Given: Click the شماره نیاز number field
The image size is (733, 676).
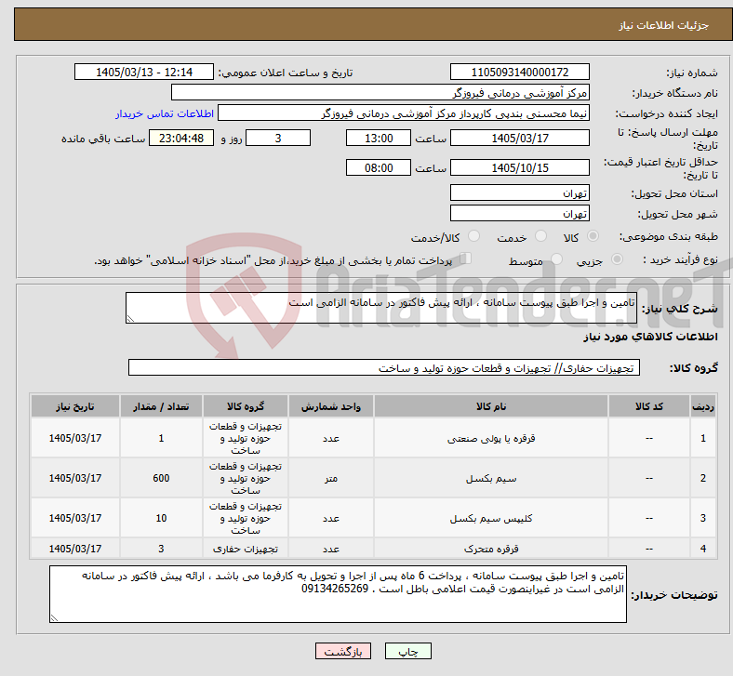Looking at the screenshot, I should click(x=519, y=72).
